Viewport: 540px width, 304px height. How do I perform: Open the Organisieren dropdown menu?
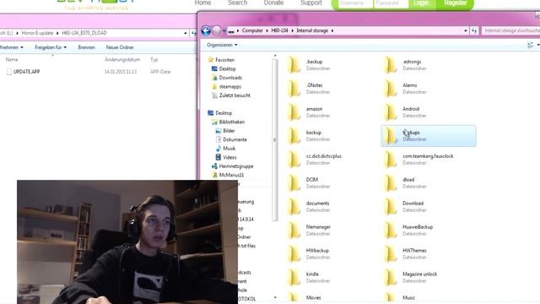[x=222, y=45]
